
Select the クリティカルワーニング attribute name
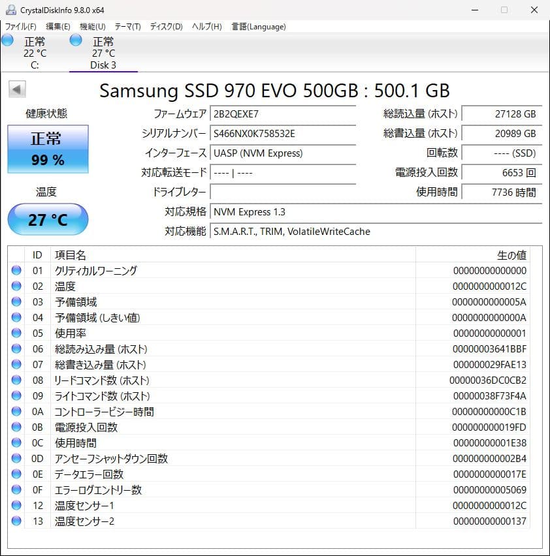pyautogui.click(x=96, y=271)
